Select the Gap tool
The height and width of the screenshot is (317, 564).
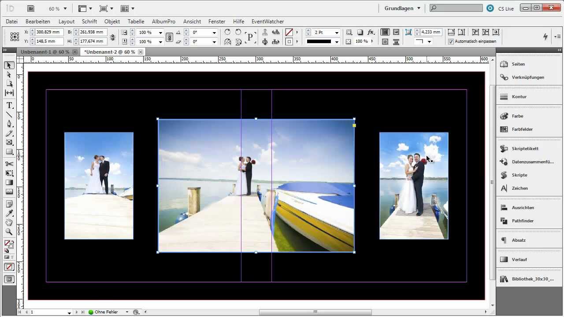point(9,93)
